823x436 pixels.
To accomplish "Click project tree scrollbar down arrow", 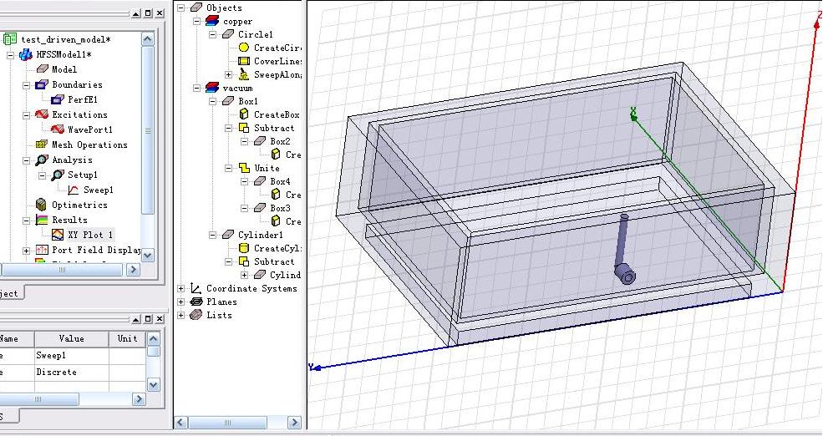I will click(x=148, y=256).
